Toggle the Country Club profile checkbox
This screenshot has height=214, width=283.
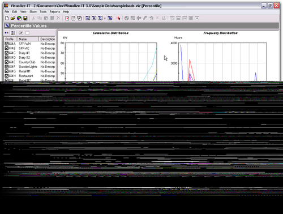coord(7,62)
